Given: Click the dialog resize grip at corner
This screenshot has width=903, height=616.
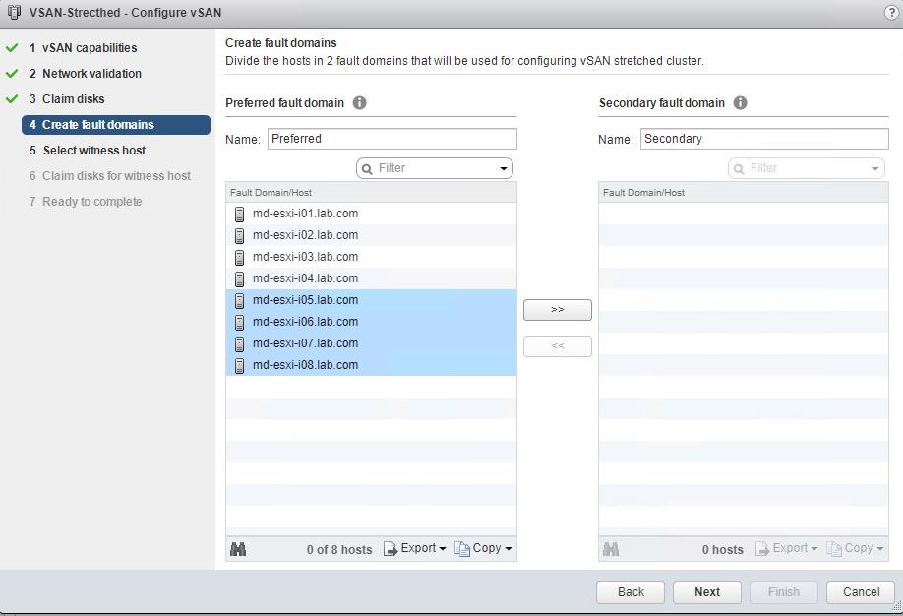Looking at the screenshot, I should (x=897, y=606).
